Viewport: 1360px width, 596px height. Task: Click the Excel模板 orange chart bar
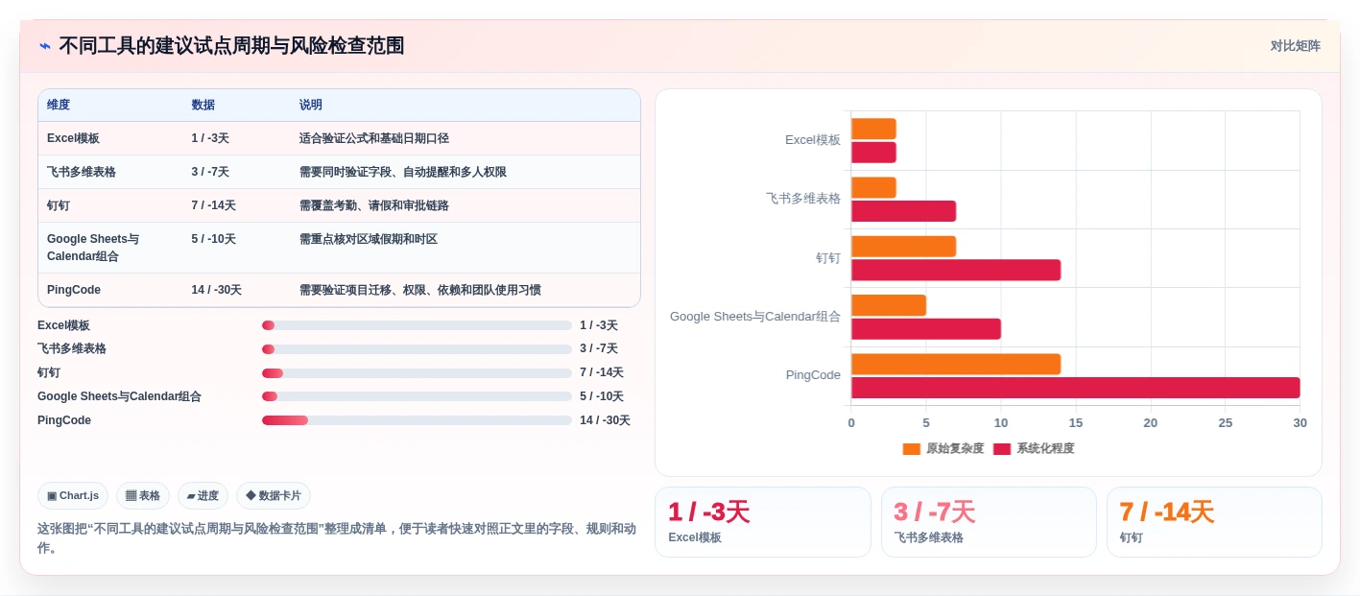[x=873, y=129]
